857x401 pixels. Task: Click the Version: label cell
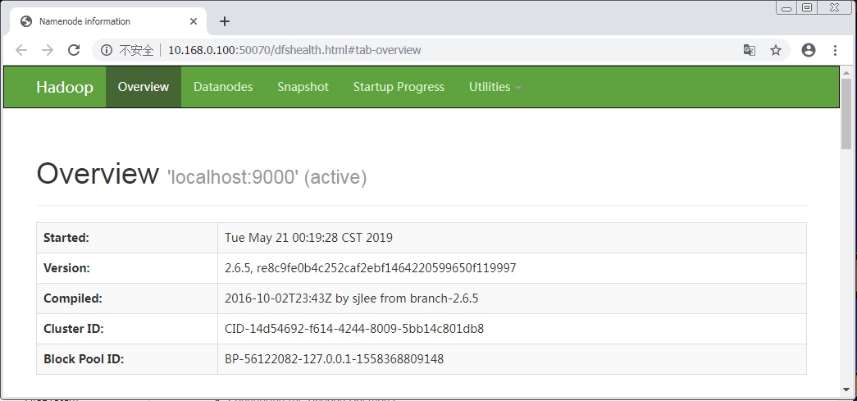127,268
